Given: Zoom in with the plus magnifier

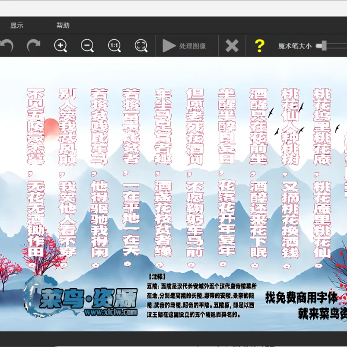Looking at the screenshot, I should click(61, 46).
